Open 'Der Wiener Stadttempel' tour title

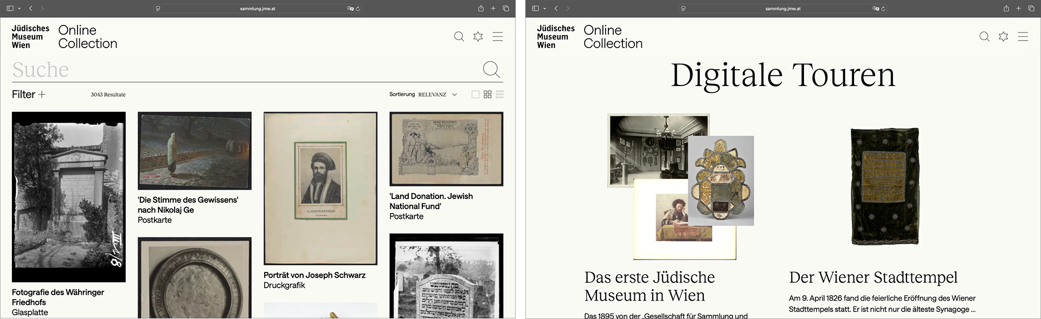873,277
